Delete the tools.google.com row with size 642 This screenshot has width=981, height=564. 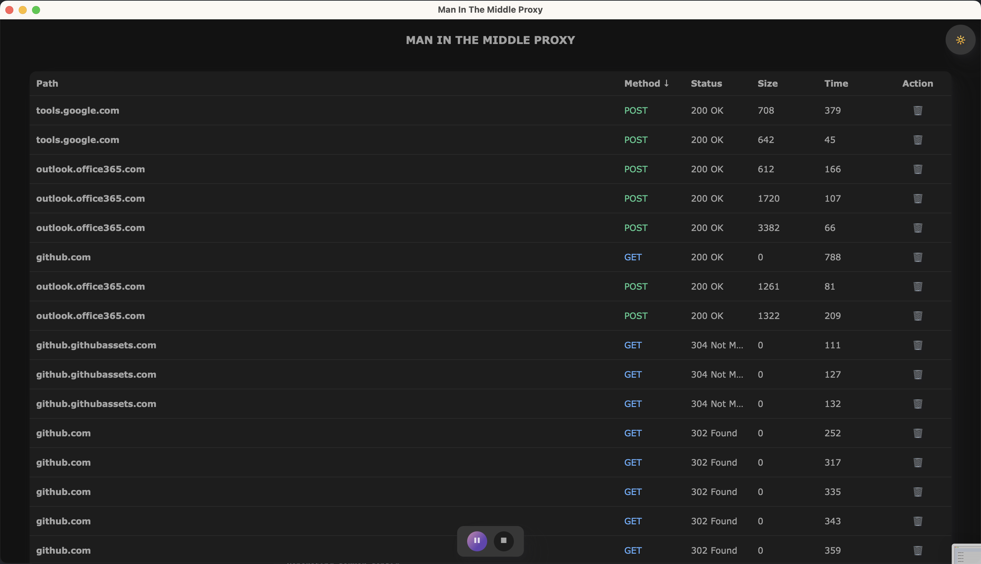coord(917,140)
